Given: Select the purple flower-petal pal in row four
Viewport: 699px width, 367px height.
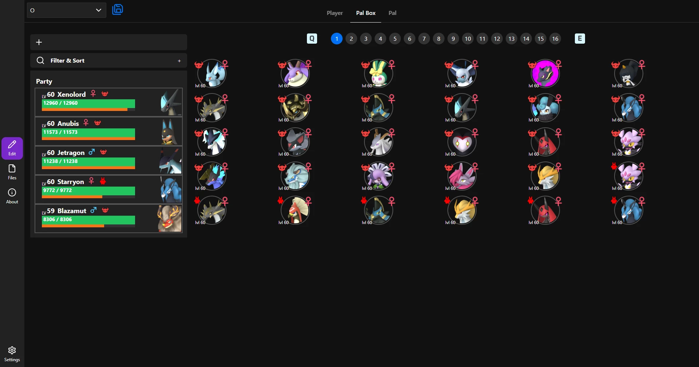Looking at the screenshot, I should (378, 176).
